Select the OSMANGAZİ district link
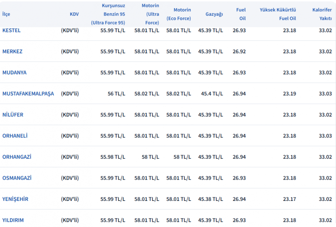This screenshot has width=336, height=227. click(17, 178)
